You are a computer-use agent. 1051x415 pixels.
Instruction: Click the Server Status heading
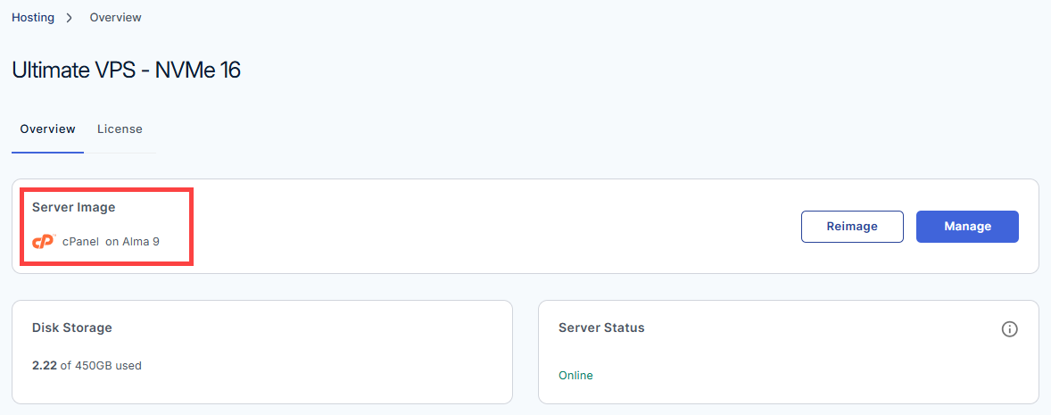click(601, 328)
